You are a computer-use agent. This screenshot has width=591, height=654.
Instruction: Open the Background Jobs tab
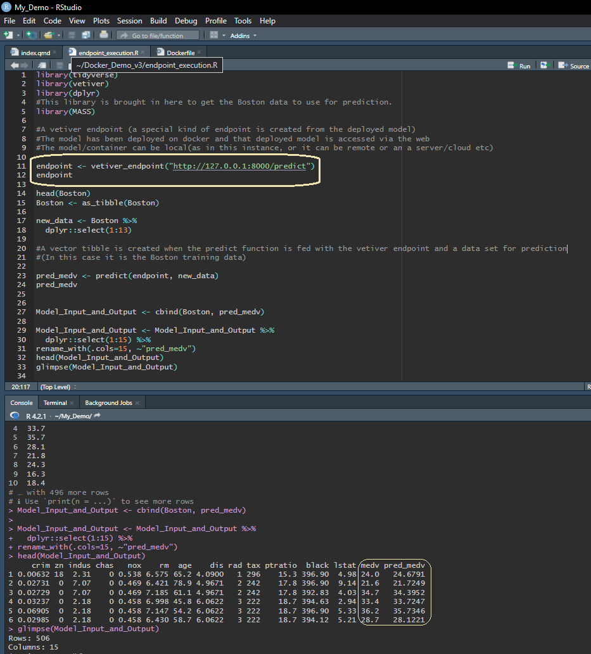click(x=108, y=402)
